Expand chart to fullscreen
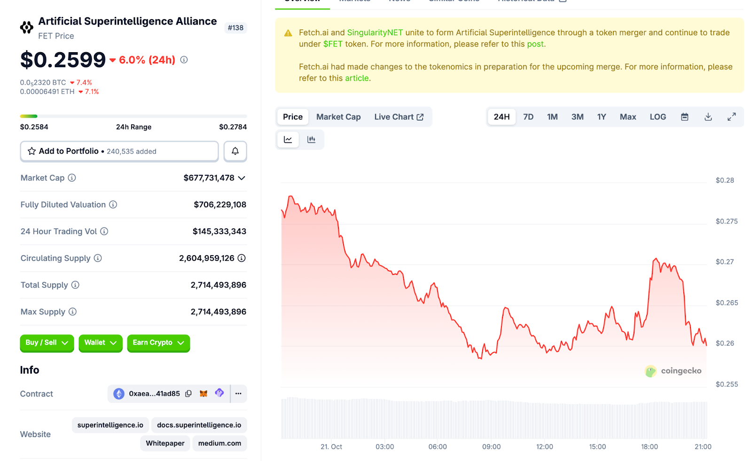This screenshot has width=752, height=461. [x=731, y=117]
